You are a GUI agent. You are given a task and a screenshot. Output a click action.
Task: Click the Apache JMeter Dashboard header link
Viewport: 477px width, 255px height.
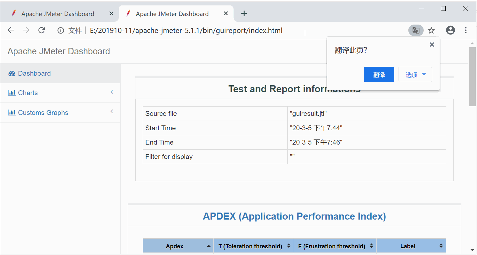point(59,51)
